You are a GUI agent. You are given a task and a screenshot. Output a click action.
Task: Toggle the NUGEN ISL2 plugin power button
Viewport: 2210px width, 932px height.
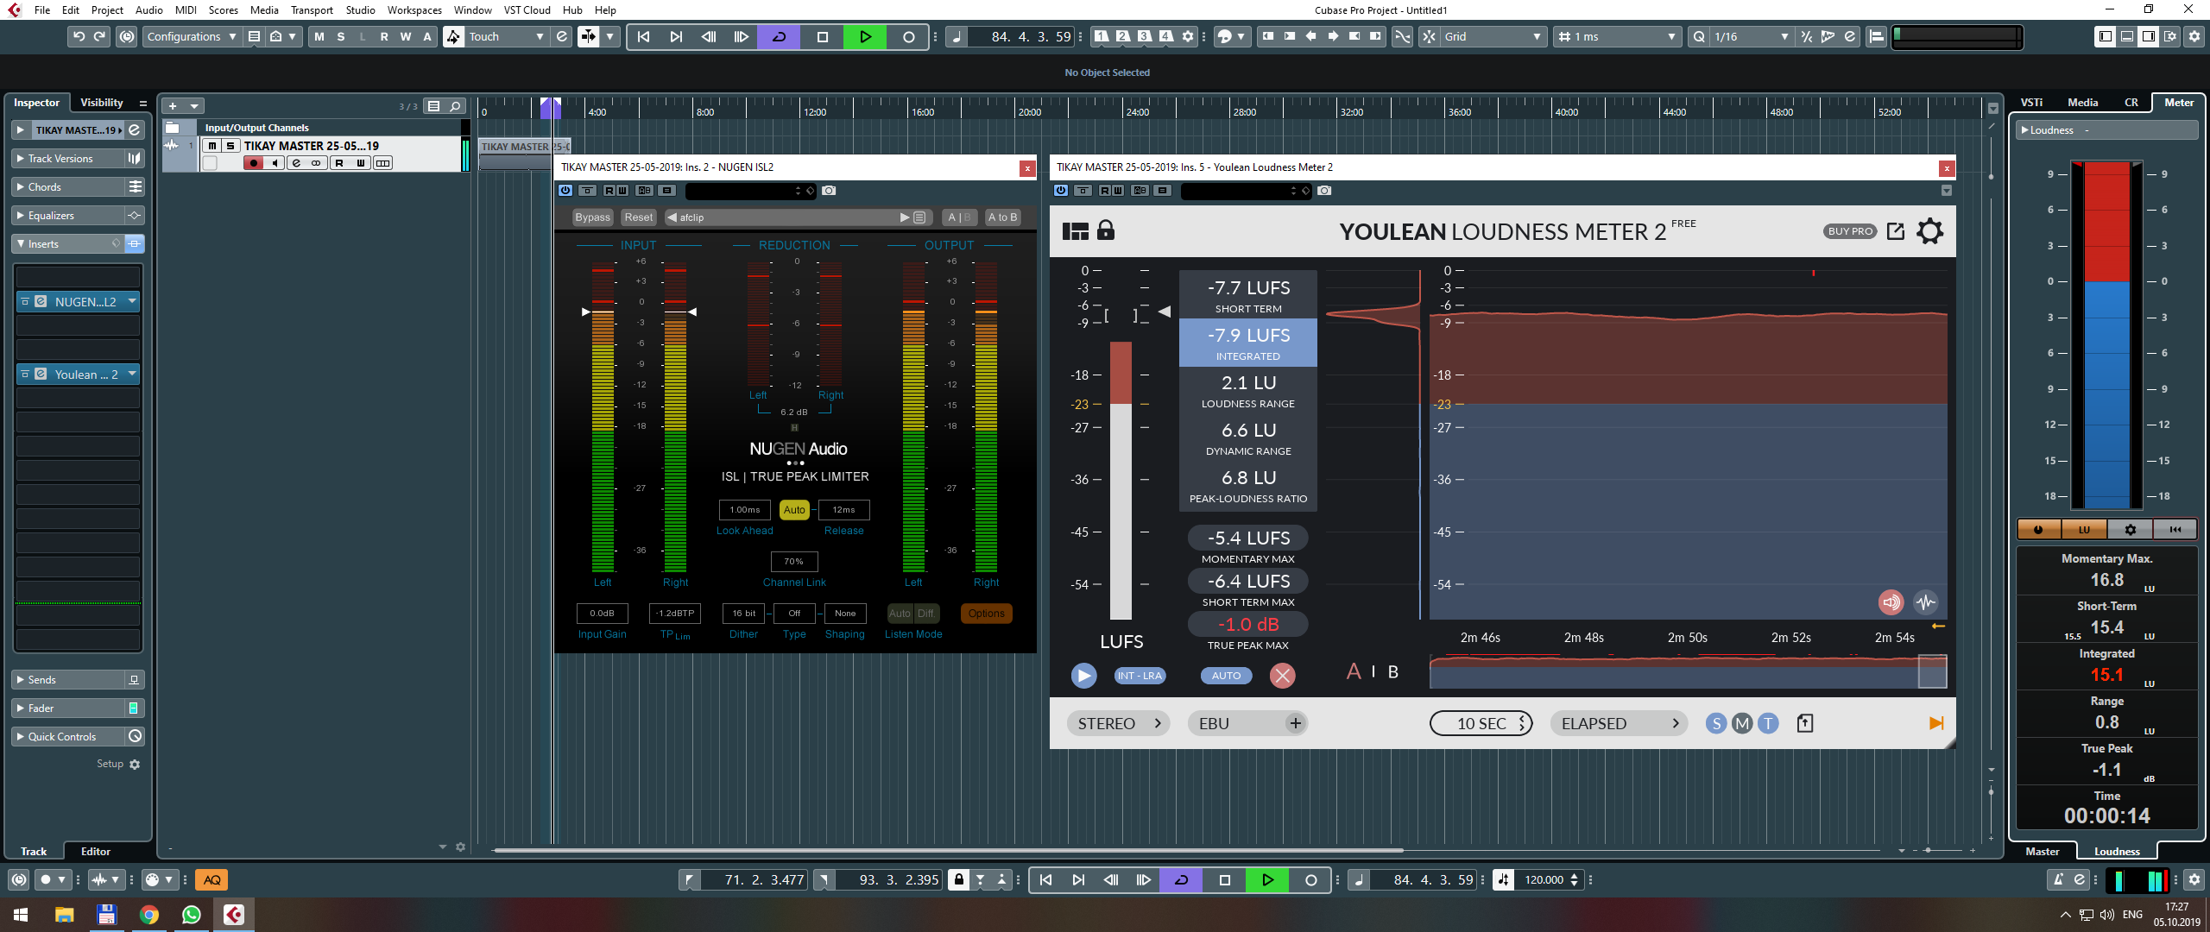(565, 191)
